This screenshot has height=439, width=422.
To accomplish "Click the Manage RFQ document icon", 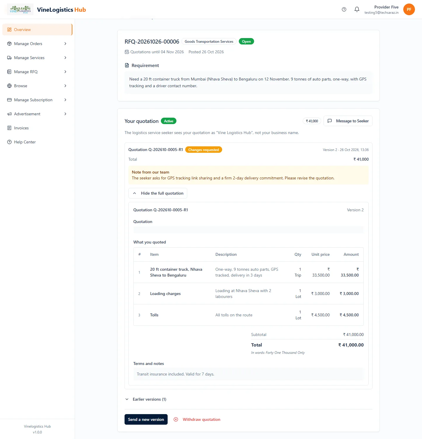I will (x=9, y=72).
